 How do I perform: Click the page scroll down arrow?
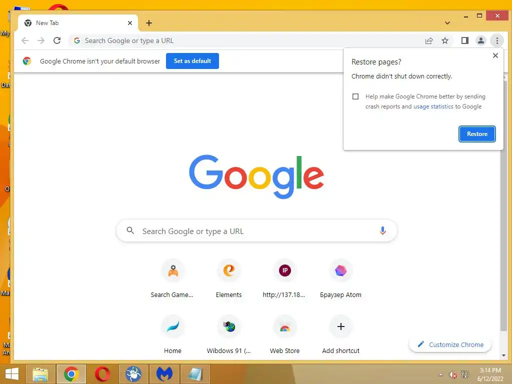coord(503,355)
